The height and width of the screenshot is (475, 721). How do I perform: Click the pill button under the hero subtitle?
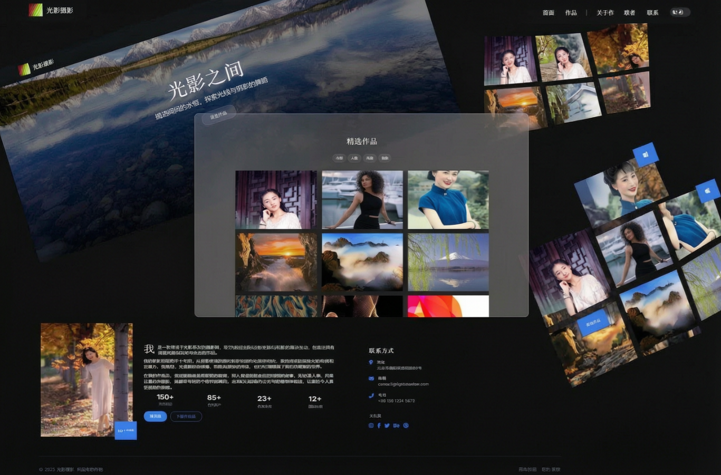coord(218,115)
